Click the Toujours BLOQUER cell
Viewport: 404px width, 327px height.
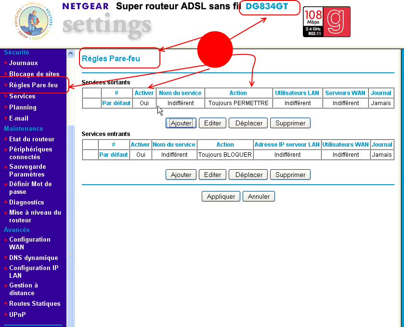tap(225, 155)
